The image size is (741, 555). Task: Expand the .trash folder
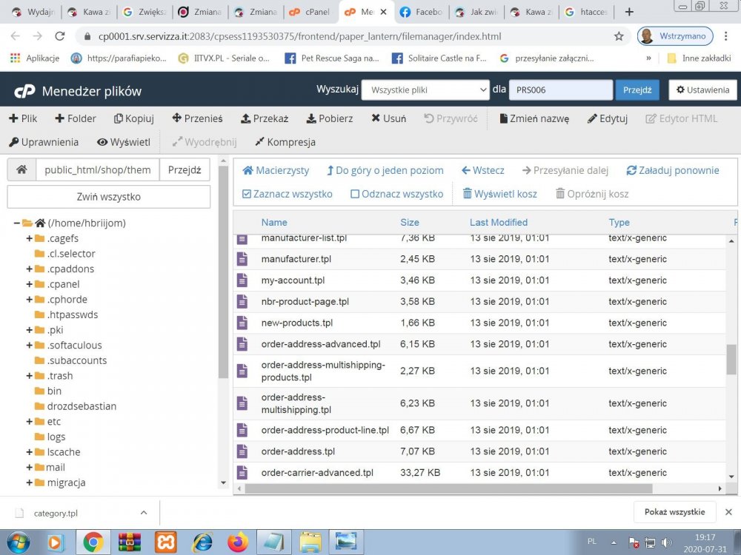30,376
